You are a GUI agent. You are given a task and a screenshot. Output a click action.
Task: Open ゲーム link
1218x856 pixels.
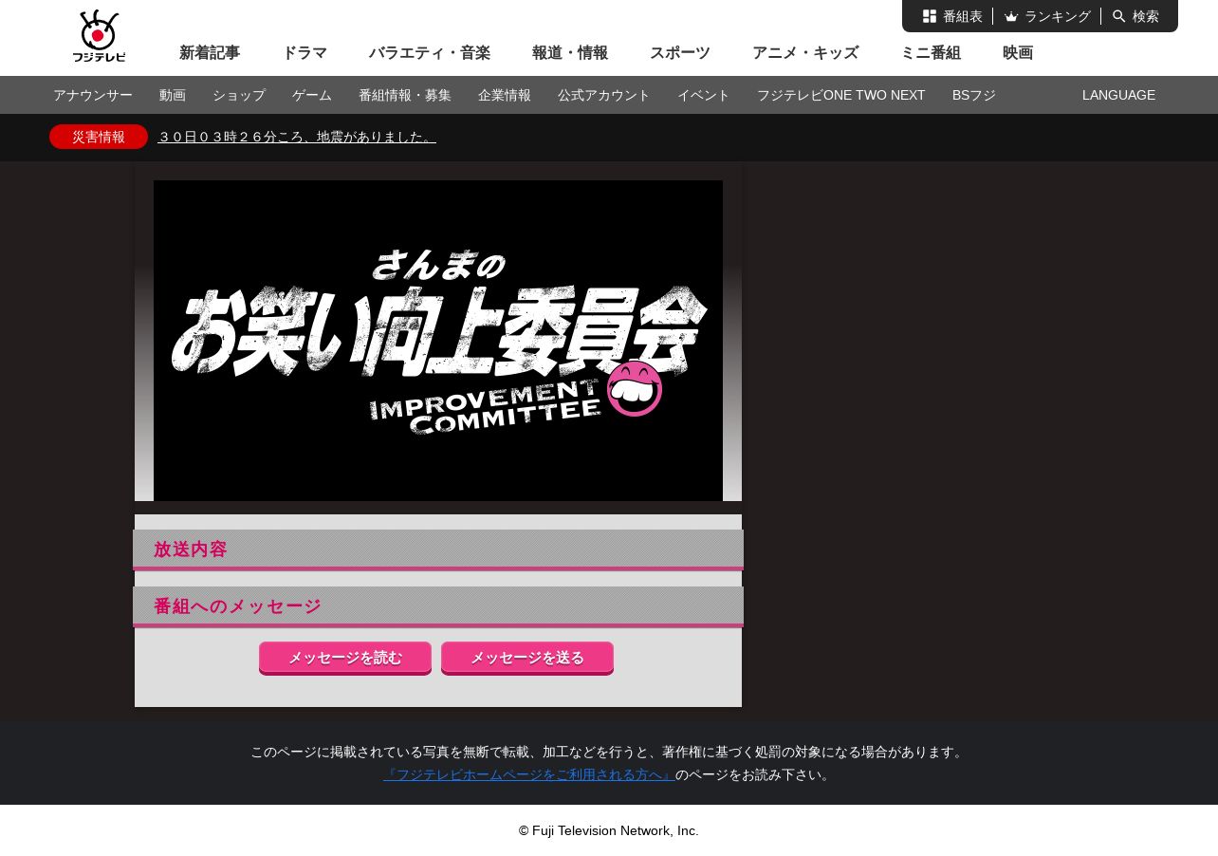pos(312,95)
